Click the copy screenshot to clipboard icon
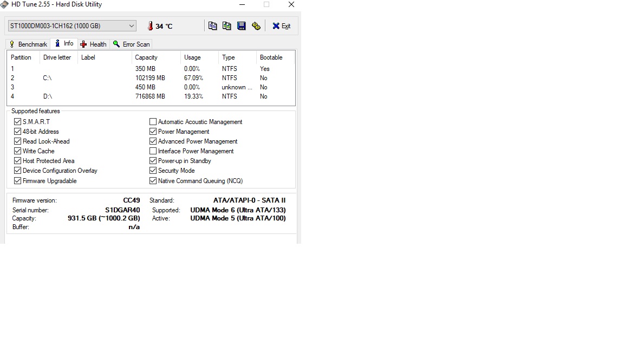This screenshot has height=351, width=624. (x=227, y=26)
